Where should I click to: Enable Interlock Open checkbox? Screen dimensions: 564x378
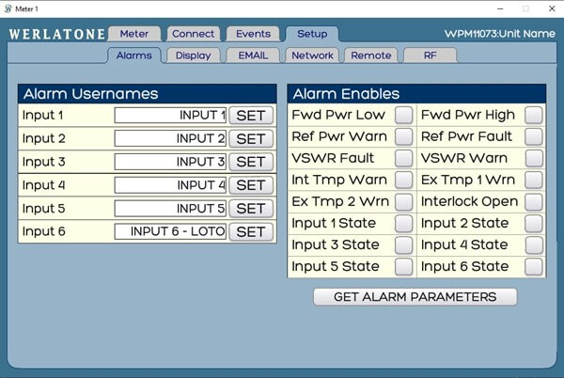[x=533, y=202]
